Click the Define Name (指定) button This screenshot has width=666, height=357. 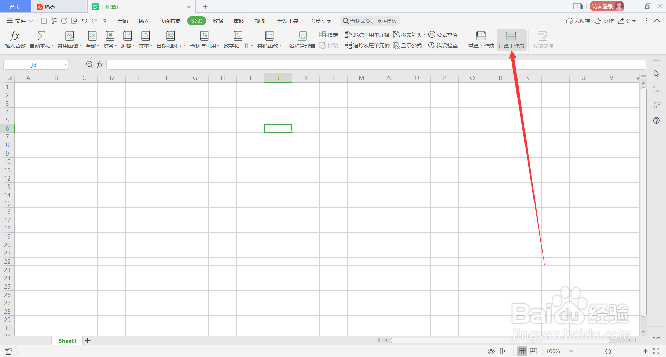pyautogui.click(x=328, y=35)
